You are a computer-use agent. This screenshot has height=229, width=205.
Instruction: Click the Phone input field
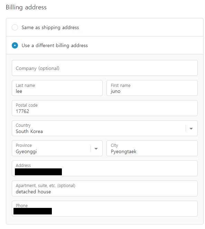point(105,209)
